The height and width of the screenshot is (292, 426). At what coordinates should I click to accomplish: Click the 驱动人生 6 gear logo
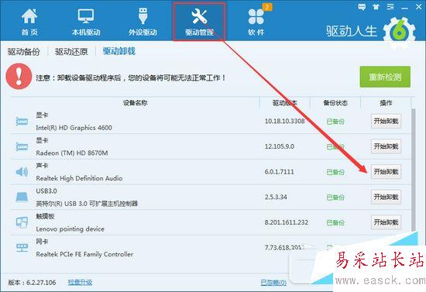click(x=400, y=32)
